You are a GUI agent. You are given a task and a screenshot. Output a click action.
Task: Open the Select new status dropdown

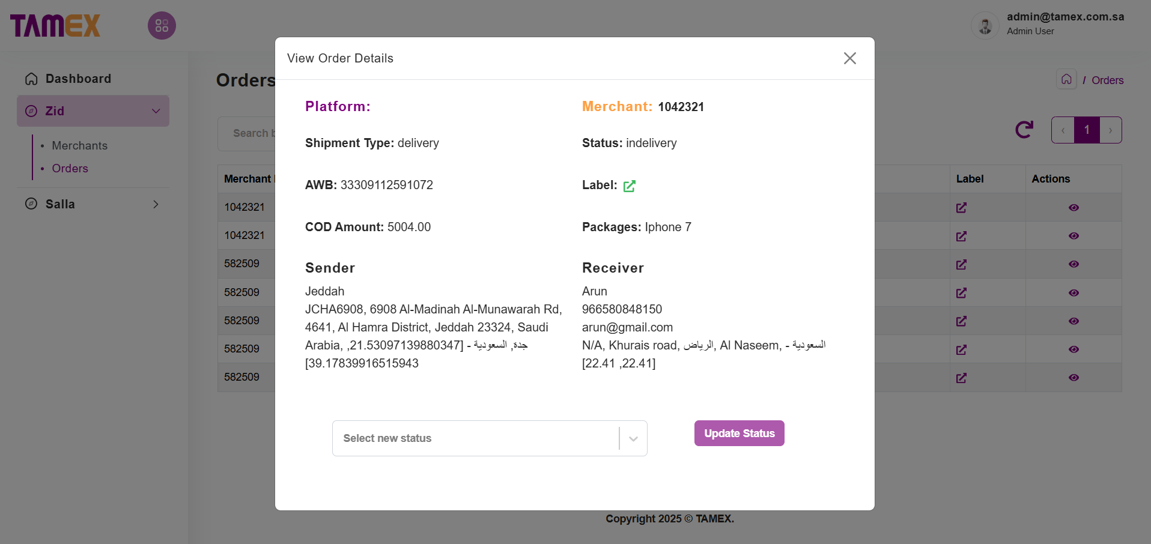pos(489,438)
